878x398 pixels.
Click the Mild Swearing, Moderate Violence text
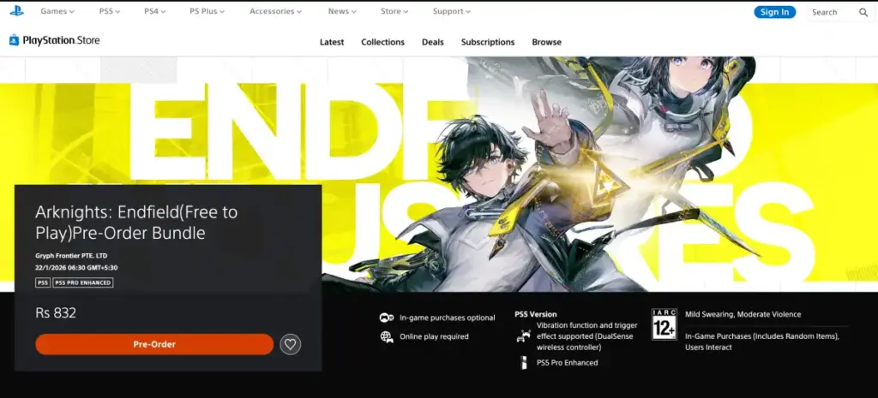743,314
